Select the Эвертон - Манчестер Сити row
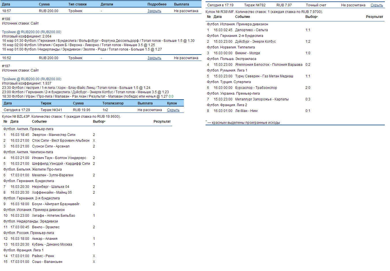The image size is (390, 271). point(87,135)
